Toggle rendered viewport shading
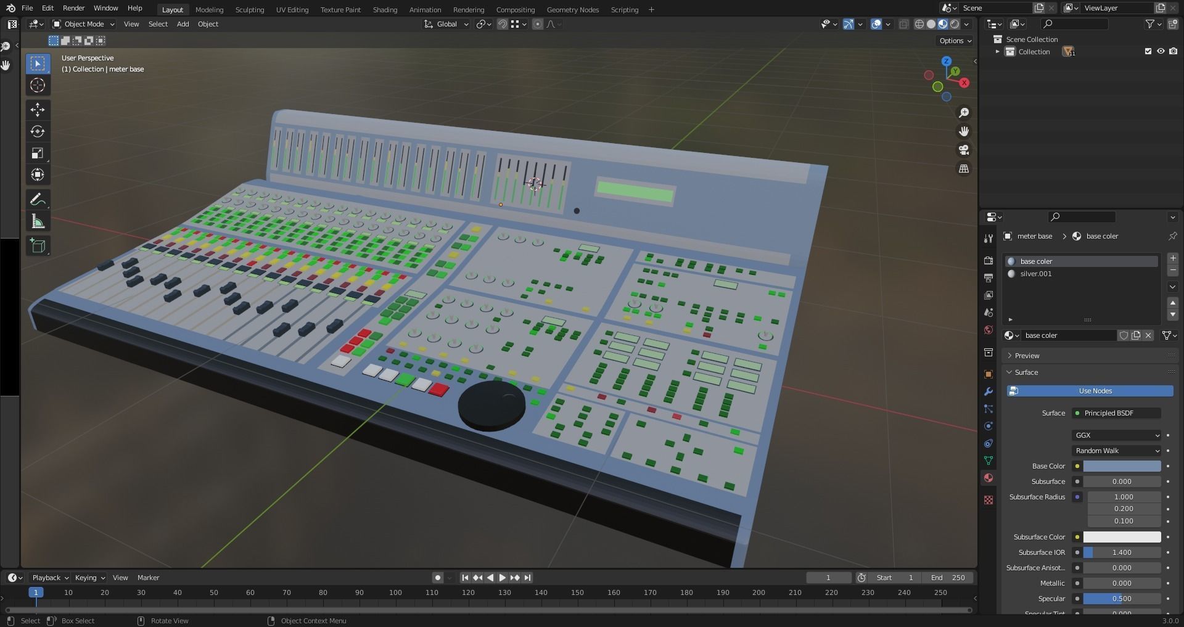Screen dimensions: 1184x627 953,24
